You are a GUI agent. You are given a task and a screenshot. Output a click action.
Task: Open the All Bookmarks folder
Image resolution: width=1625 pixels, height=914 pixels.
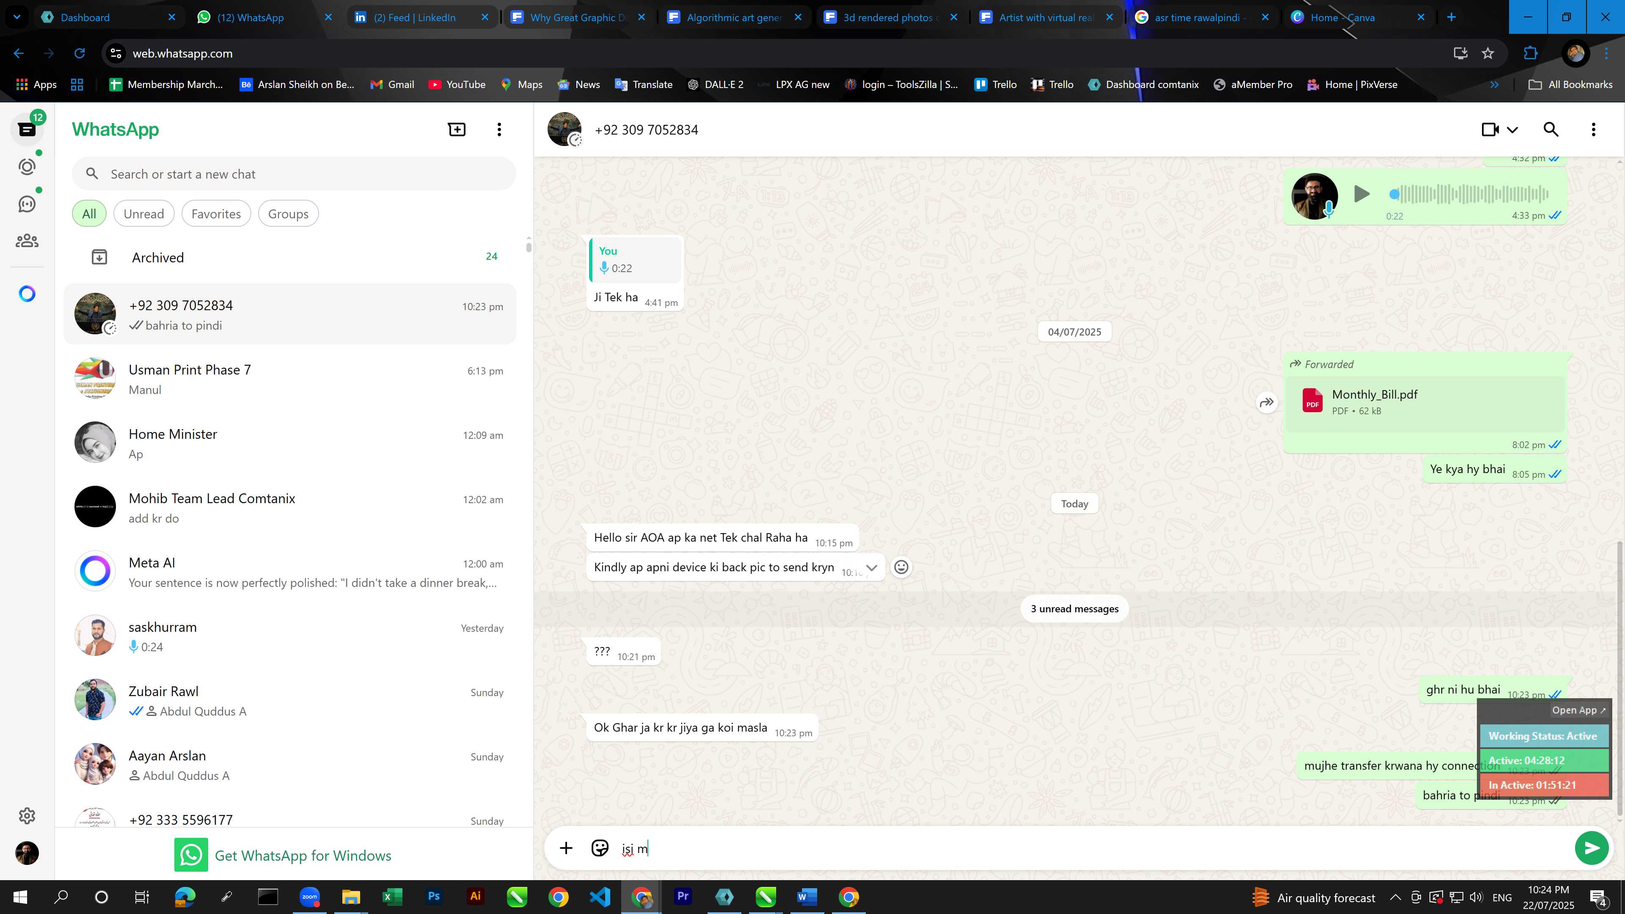pyautogui.click(x=1571, y=85)
